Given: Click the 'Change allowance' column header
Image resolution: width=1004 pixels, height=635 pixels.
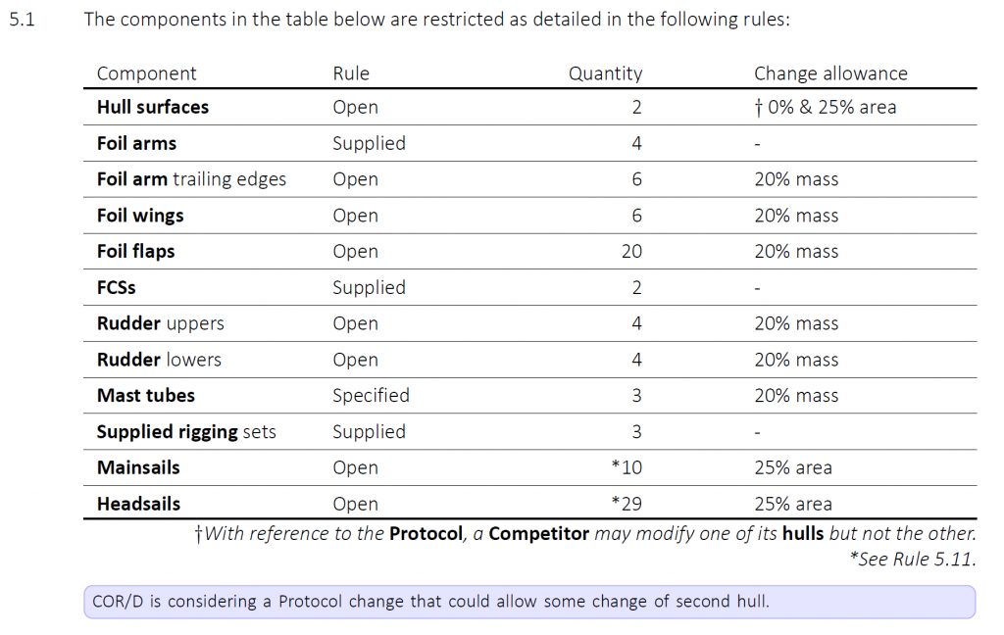Looking at the screenshot, I should point(830,73).
